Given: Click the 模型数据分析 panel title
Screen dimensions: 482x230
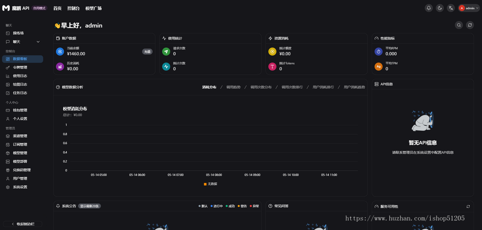Looking at the screenshot, I should (x=72, y=87).
